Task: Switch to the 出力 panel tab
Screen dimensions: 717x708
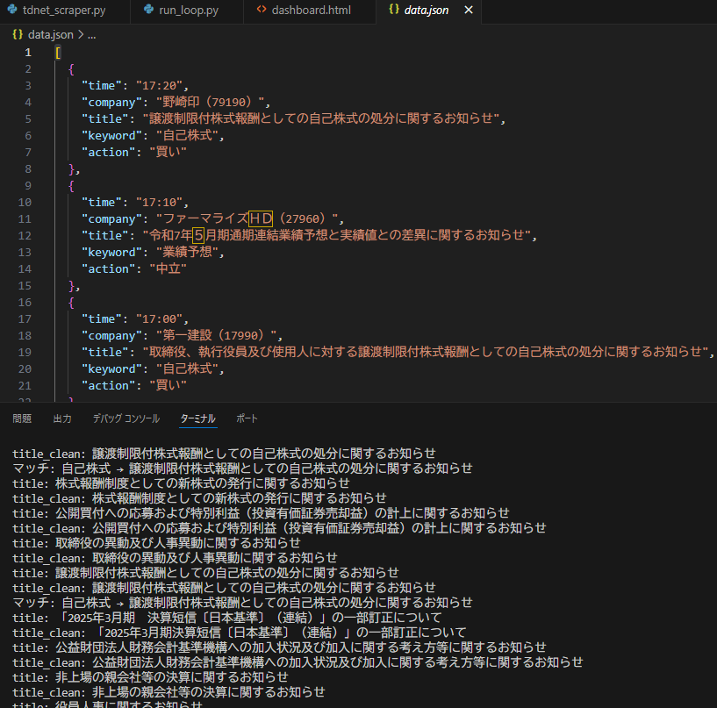Action: tap(62, 418)
